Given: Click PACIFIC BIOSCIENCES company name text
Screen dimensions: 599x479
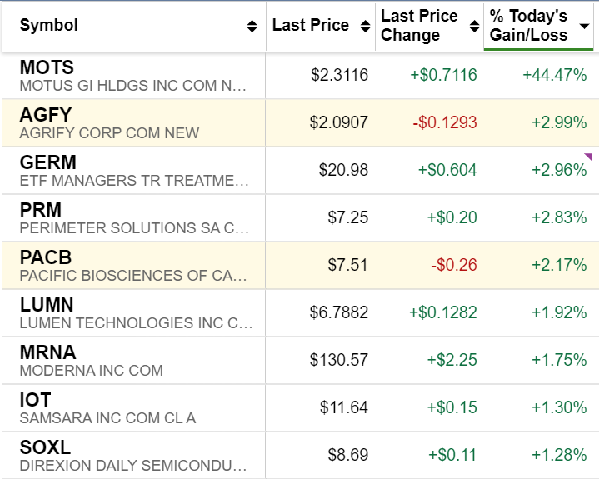Looking at the screenshot, I should coord(133,276).
